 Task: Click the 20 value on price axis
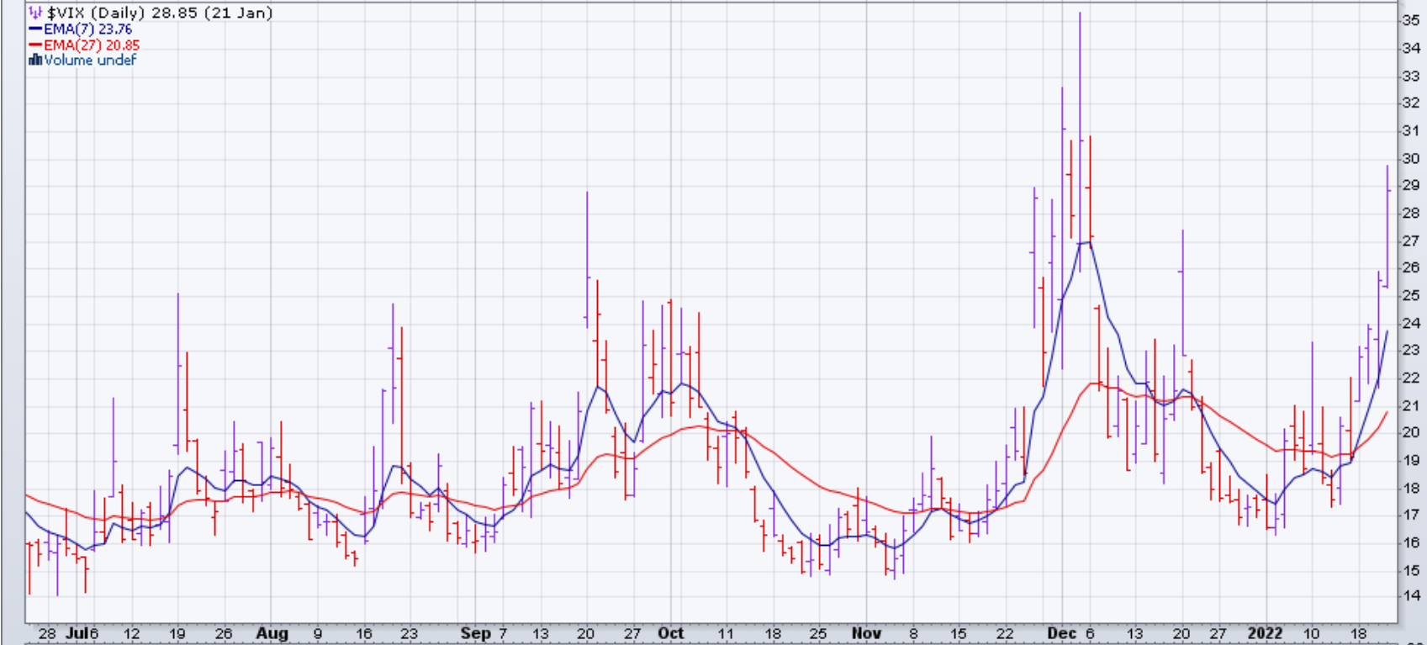(x=1410, y=432)
